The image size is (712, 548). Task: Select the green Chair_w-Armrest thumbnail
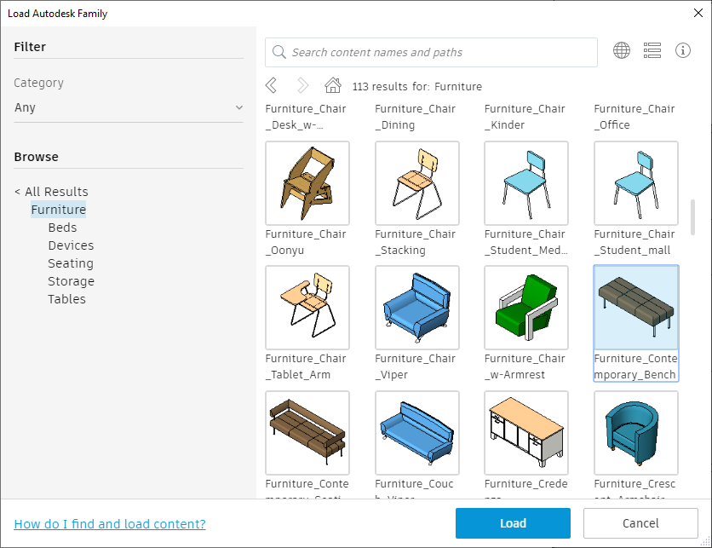pyautogui.click(x=526, y=308)
